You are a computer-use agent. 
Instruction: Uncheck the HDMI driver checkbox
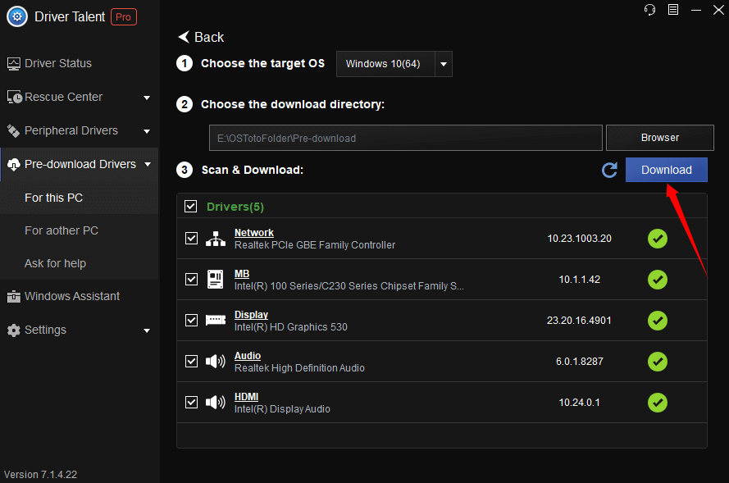pos(191,402)
